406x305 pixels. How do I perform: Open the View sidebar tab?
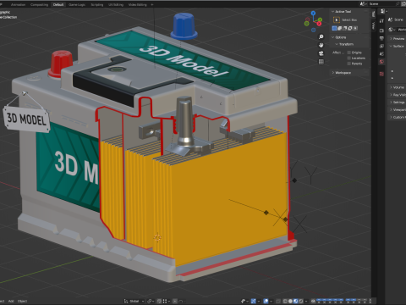[x=374, y=25]
